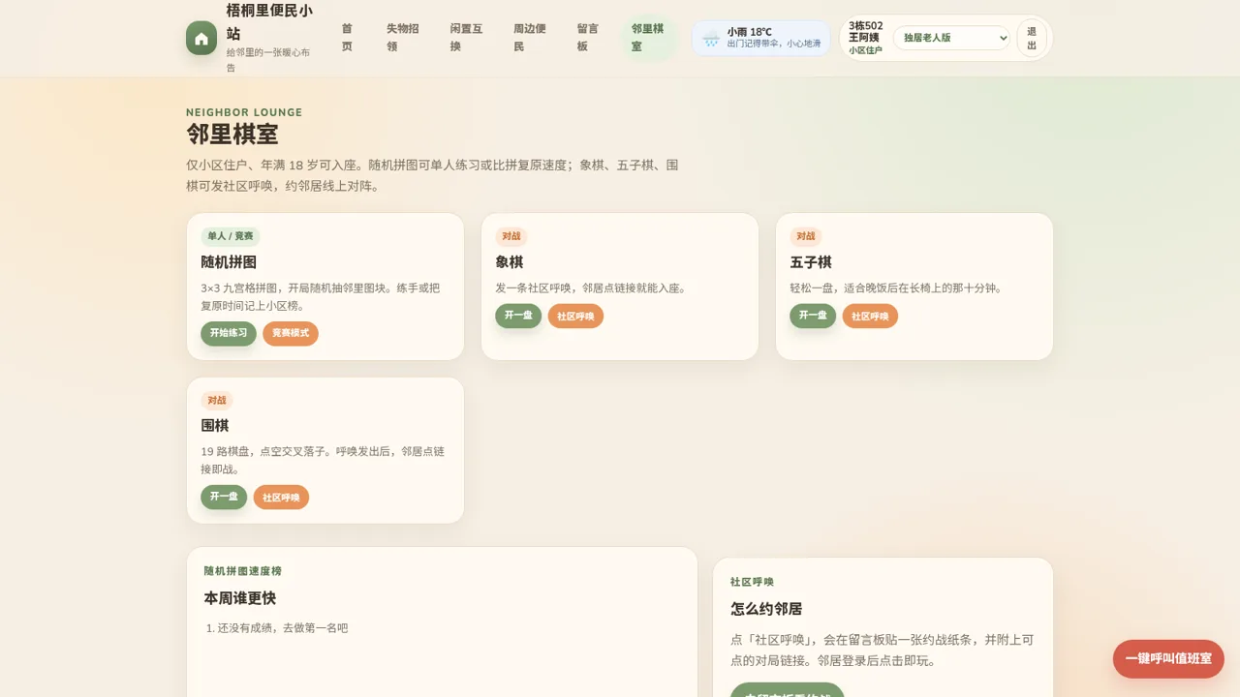This screenshot has height=697, width=1240.
Task: Select the 邻里棋室 nav tab
Action: [648, 38]
